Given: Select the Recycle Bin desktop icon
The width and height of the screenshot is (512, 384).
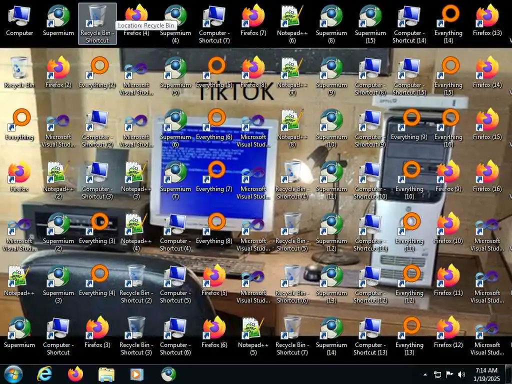Looking at the screenshot, I should click(x=19, y=72).
